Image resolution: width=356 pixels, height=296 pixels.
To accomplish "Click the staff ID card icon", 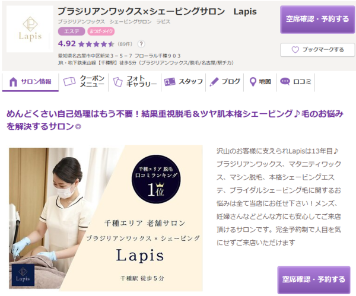I will pos(170,82).
